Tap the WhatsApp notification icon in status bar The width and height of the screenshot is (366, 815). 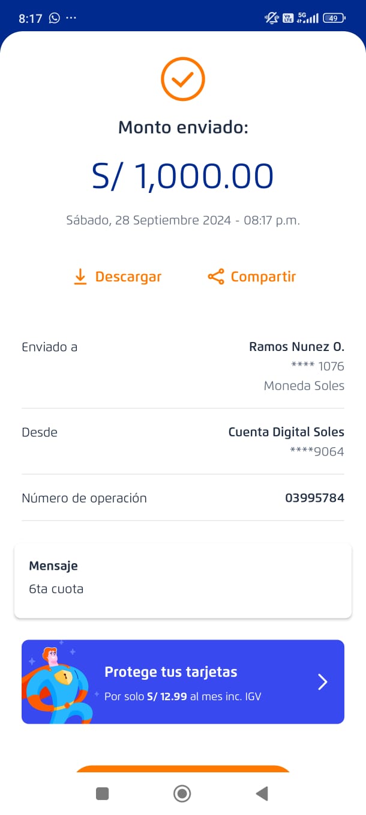[x=55, y=18]
